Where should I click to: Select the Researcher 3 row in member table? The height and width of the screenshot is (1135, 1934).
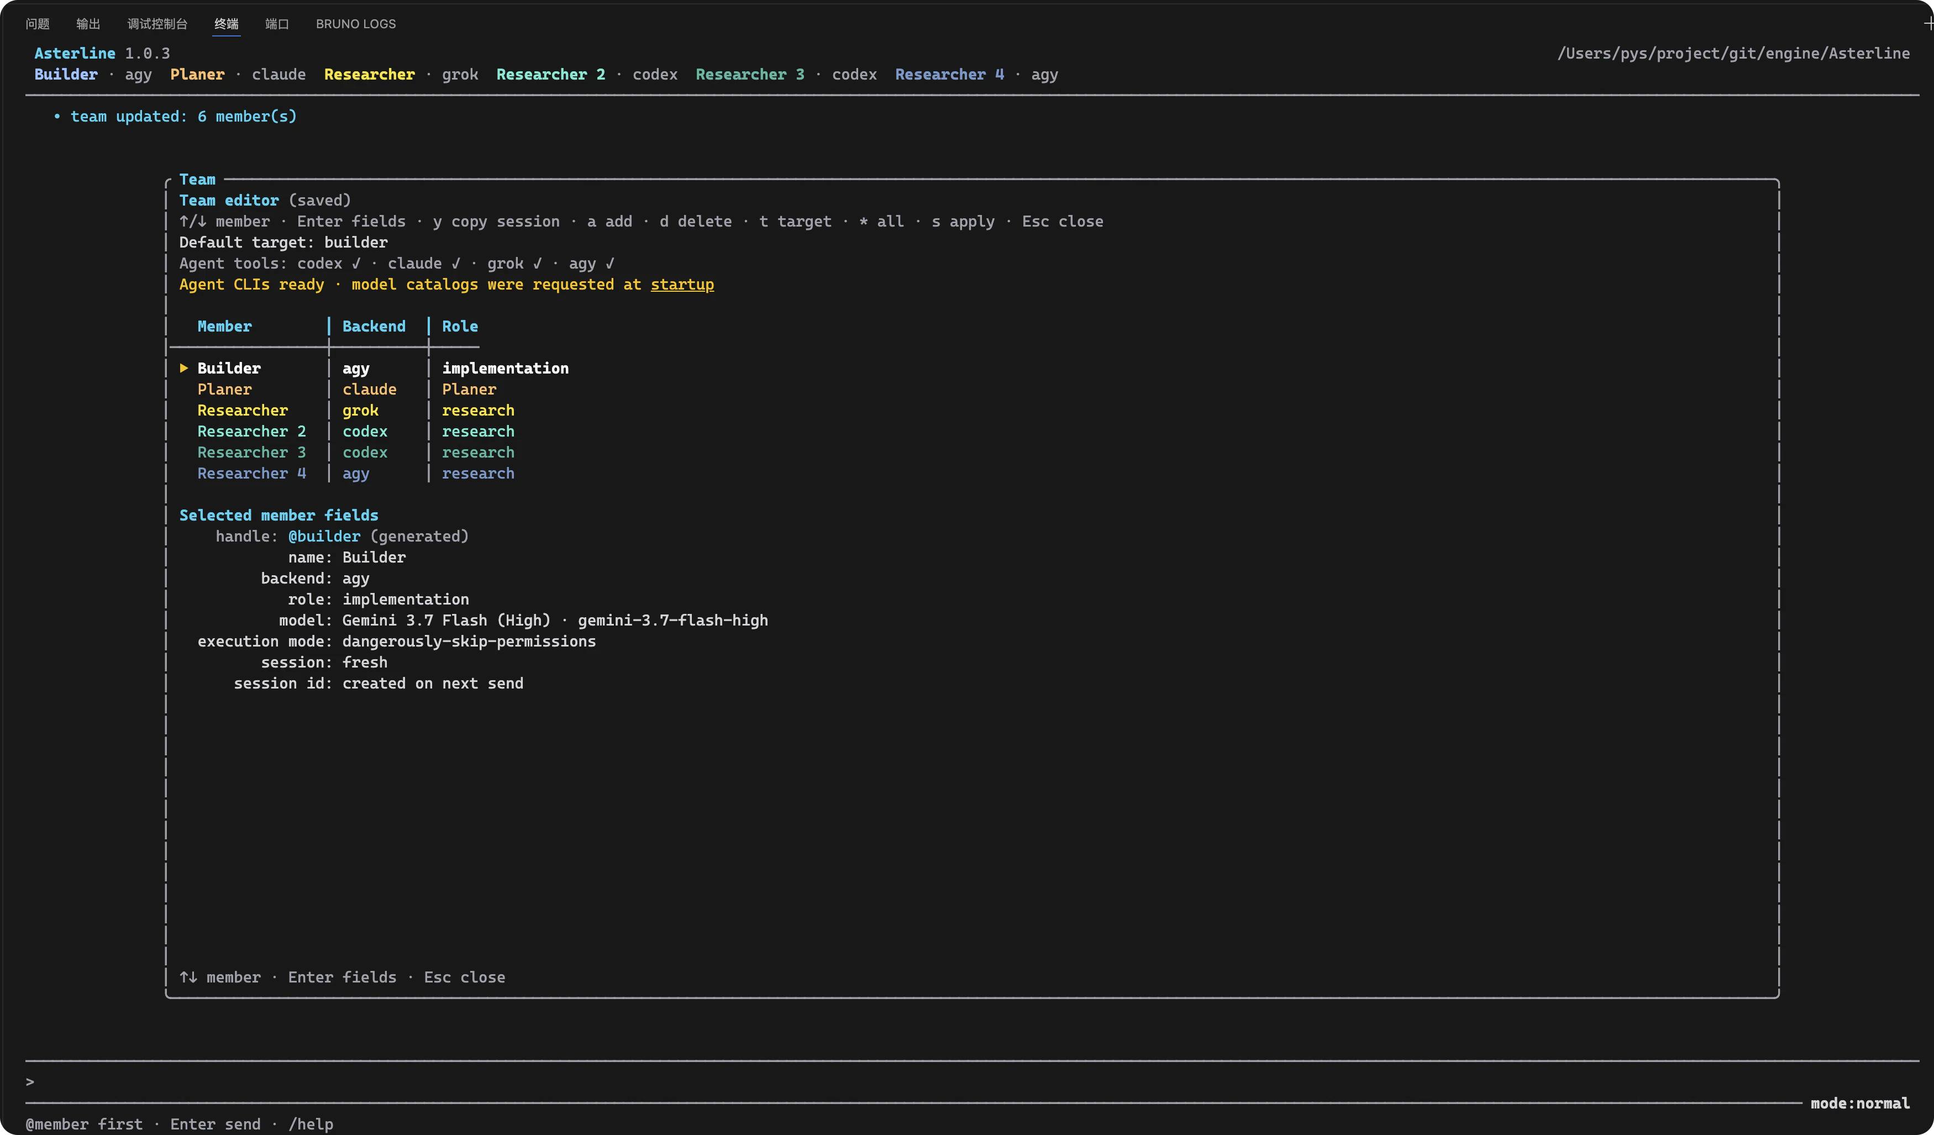[x=356, y=453]
